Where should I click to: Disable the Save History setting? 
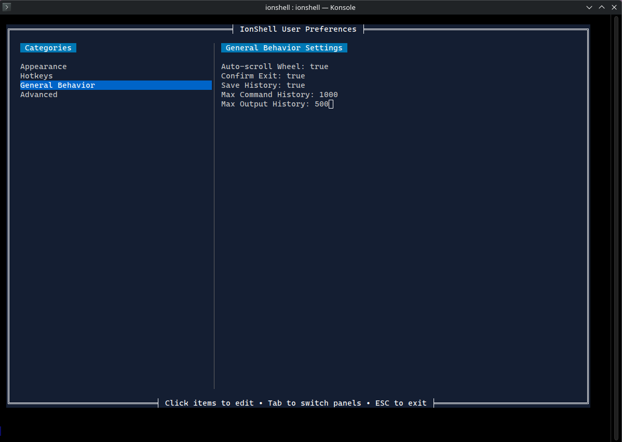click(263, 85)
